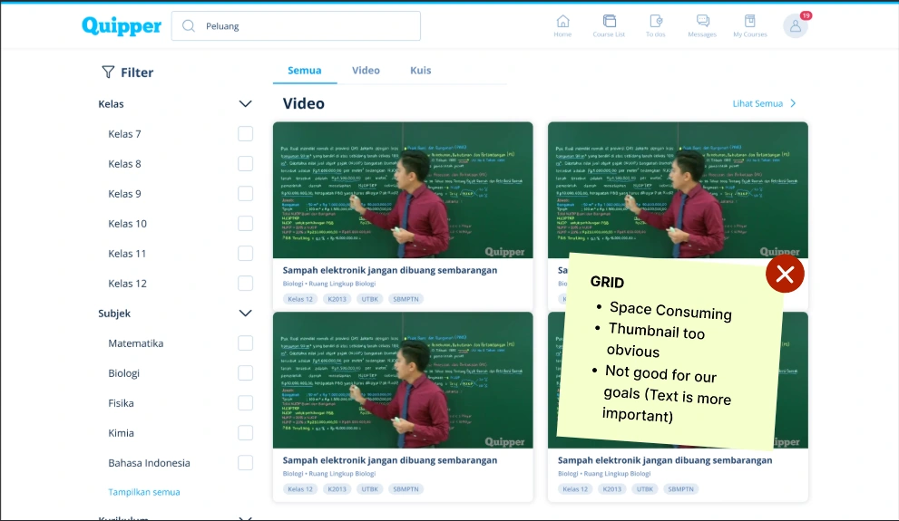Close the GRID sticky note
Screen dimensions: 899x521
tap(785, 275)
